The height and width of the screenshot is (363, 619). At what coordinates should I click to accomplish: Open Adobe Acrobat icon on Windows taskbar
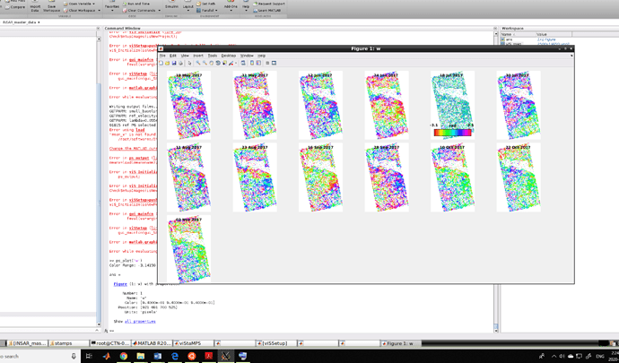click(x=209, y=356)
